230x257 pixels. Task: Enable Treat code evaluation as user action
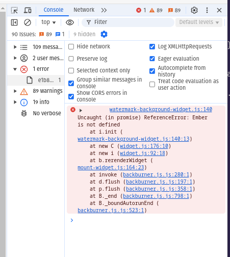tap(152, 84)
